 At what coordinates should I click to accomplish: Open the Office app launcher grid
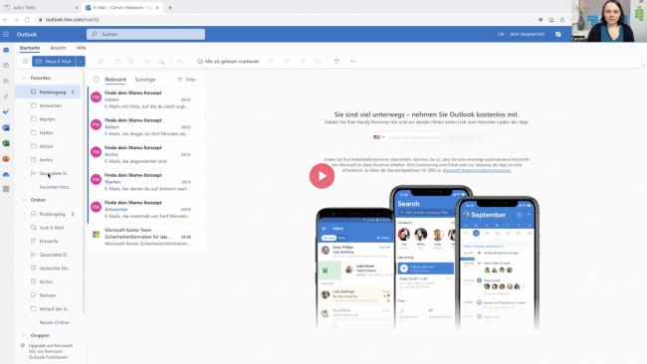point(6,34)
